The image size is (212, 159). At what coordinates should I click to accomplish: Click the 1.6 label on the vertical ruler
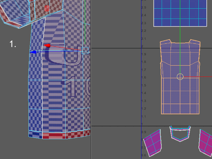click(x=144, y=78)
